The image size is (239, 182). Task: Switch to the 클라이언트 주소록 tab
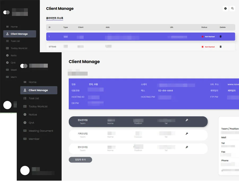pyautogui.click(x=54, y=18)
